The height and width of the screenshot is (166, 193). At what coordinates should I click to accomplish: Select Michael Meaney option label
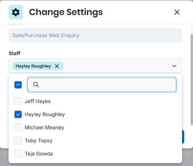(44, 127)
